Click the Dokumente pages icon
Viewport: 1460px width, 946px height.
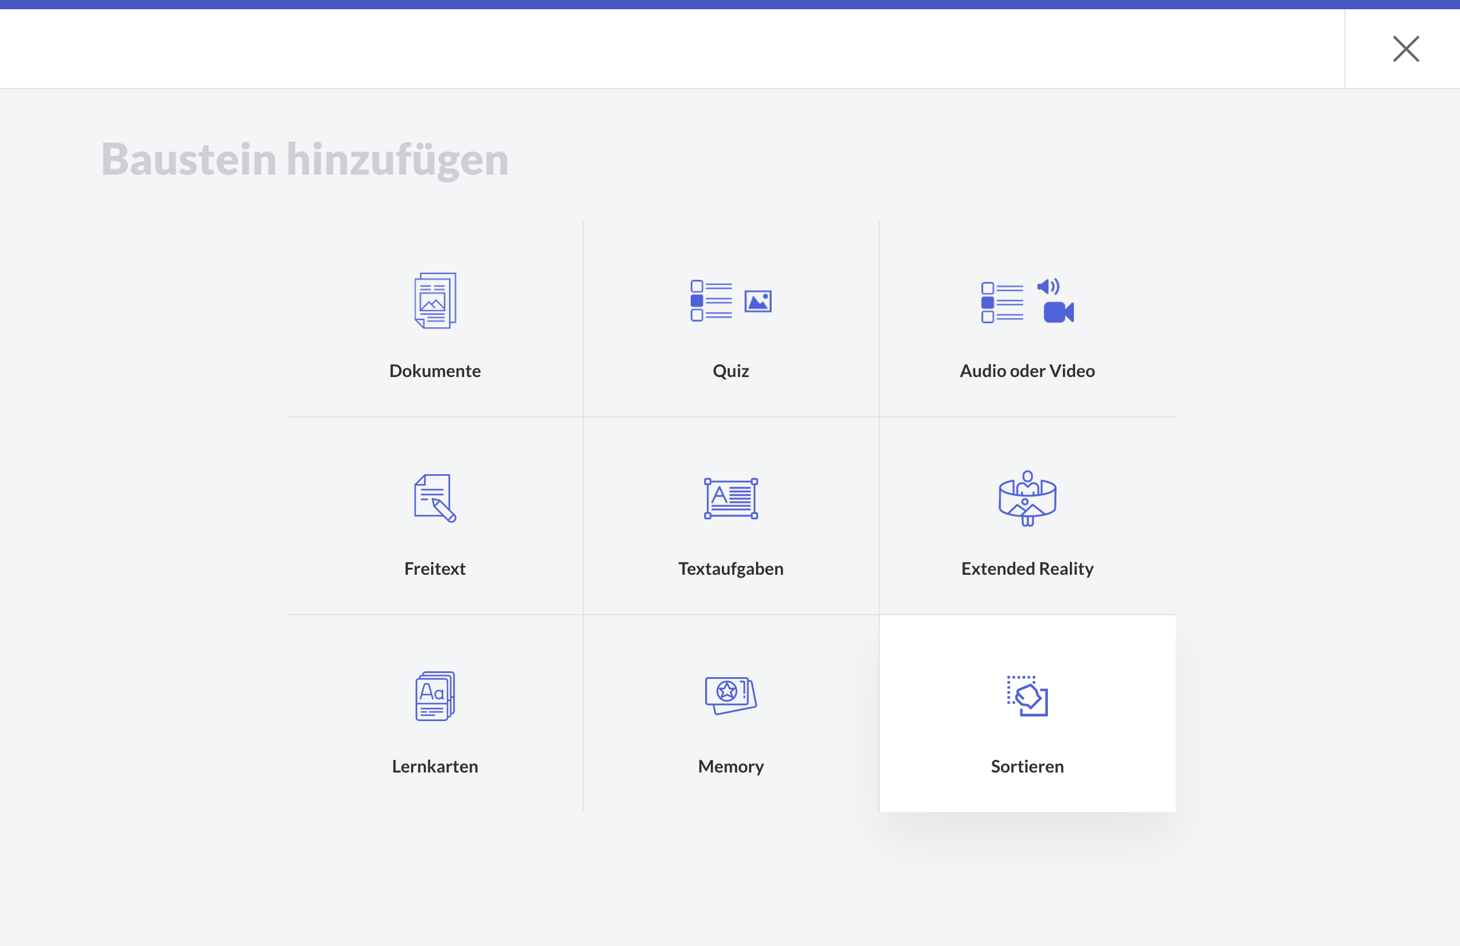pyautogui.click(x=435, y=301)
